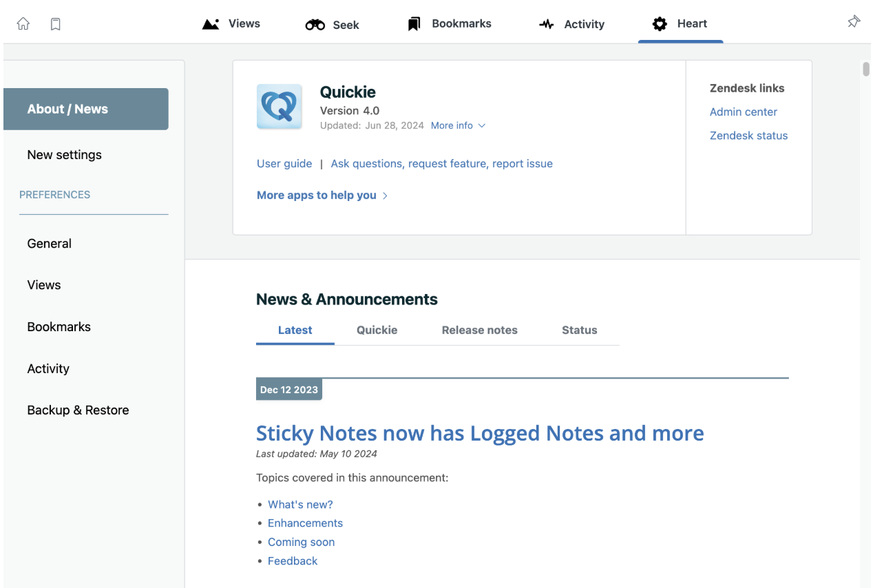Image resolution: width=873 pixels, height=588 pixels.
Task: Click the Quickie app logo
Action: 280,107
